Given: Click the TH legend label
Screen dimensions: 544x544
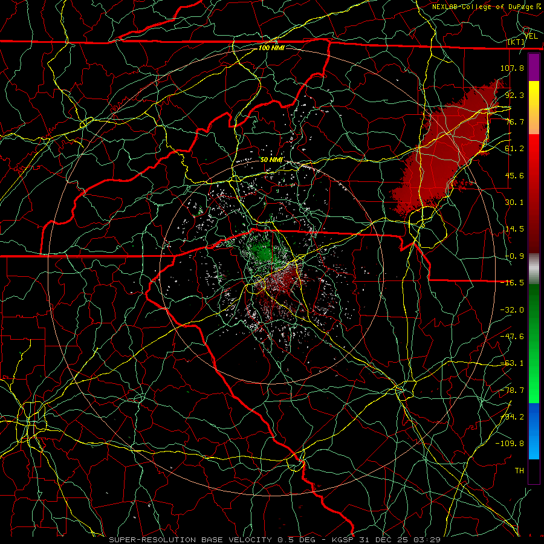Looking at the screenshot, I should coord(519,470).
